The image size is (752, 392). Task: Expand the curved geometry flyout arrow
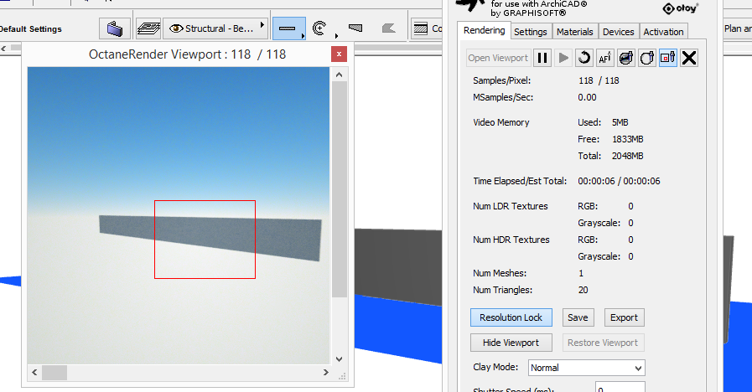(x=336, y=35)
